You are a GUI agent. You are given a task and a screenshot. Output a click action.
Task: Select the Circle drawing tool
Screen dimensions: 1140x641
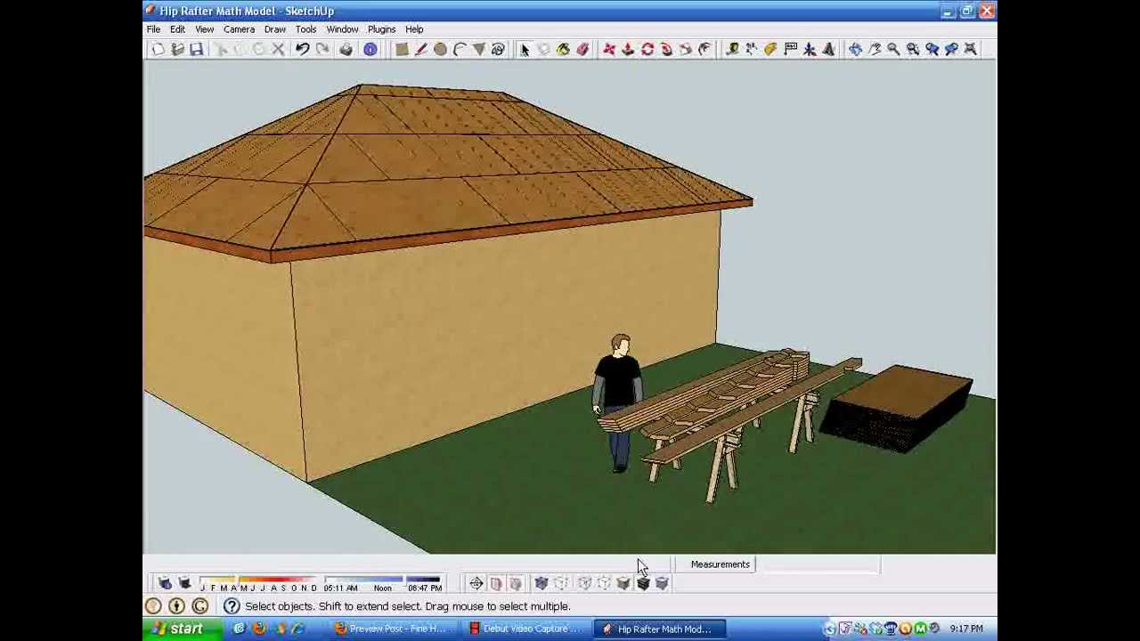point(440,50)
